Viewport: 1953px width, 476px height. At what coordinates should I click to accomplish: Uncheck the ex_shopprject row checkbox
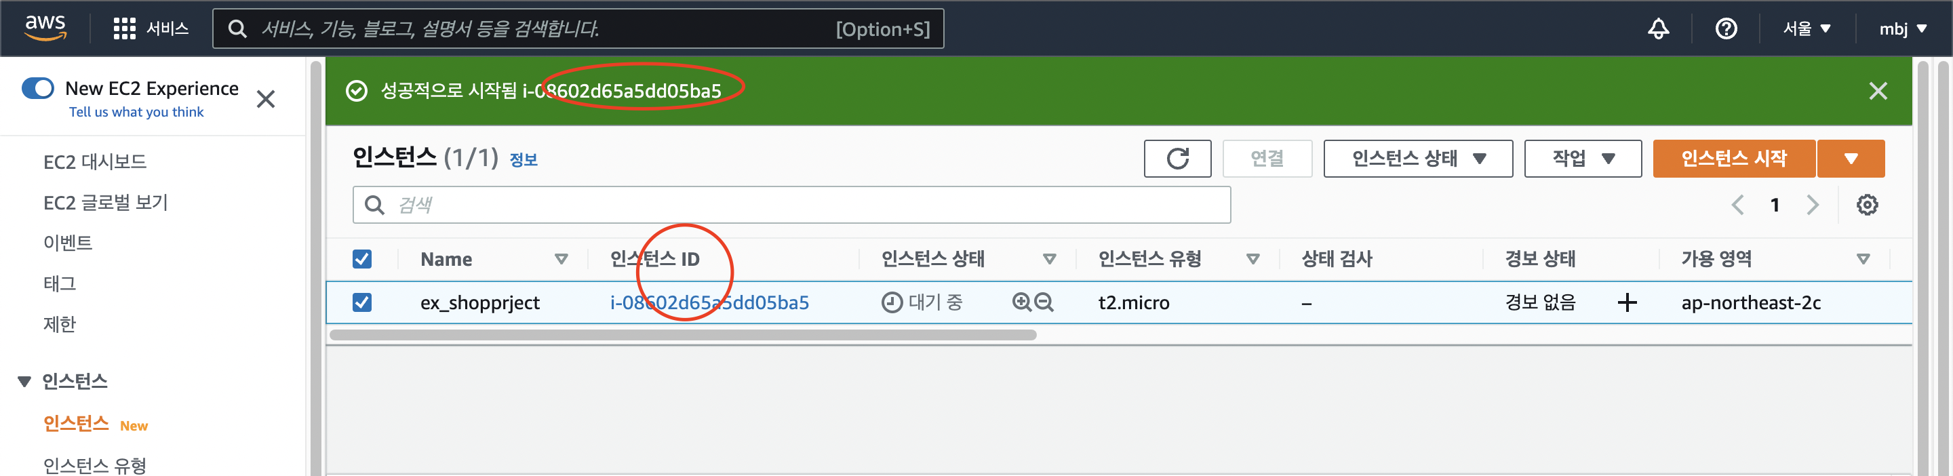coord(361,302)
